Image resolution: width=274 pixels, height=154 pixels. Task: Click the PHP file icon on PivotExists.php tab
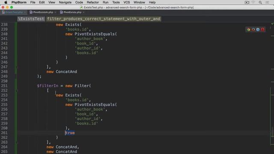61,12
